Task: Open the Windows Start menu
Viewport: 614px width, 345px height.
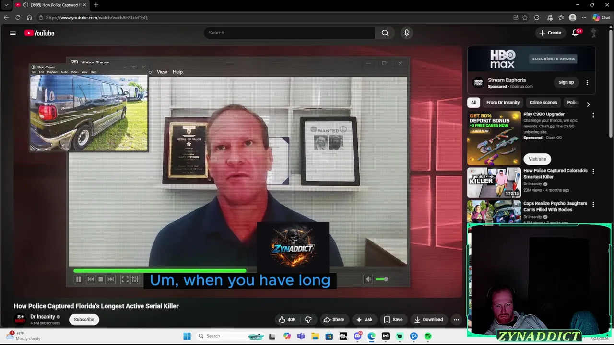Action: [x=187, y=336]
